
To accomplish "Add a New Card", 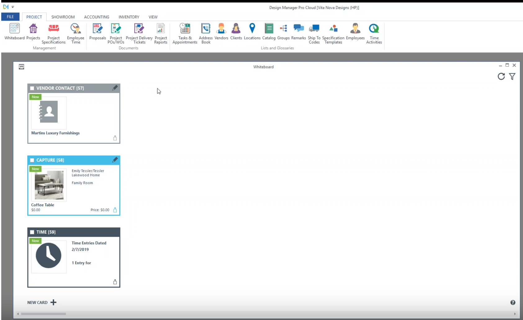I will point(42,302).
